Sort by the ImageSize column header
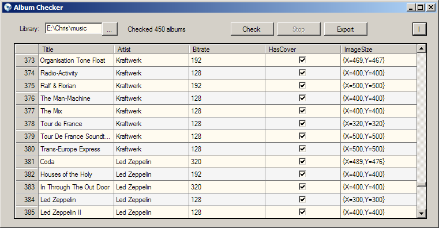This screenshot has height=228, width=439. pyautogui.click(x=378, y=50)
